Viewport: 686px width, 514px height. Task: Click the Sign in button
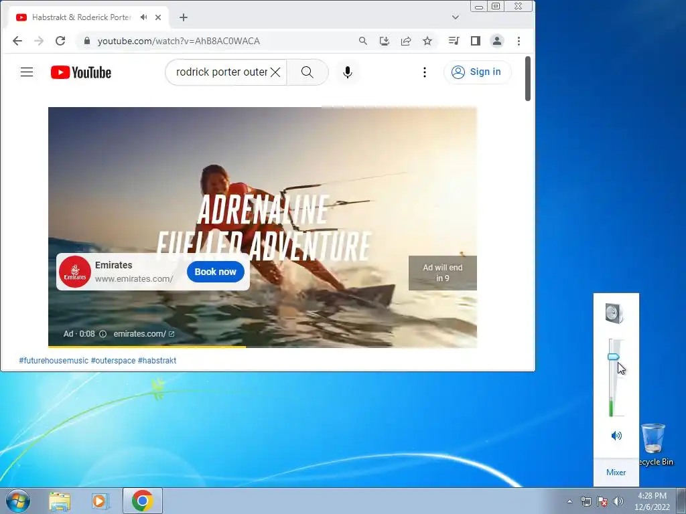point(477,72)
